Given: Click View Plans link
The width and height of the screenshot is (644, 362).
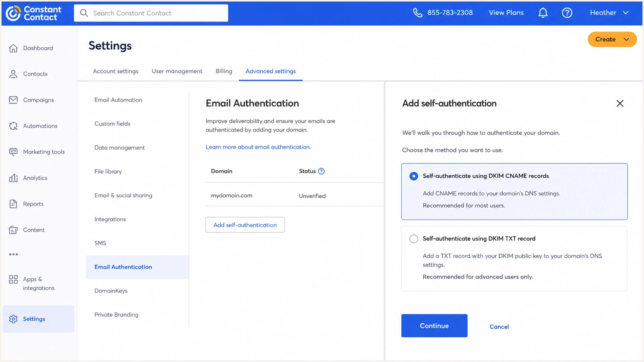Looking at the screenshot, I should (506, 13).
